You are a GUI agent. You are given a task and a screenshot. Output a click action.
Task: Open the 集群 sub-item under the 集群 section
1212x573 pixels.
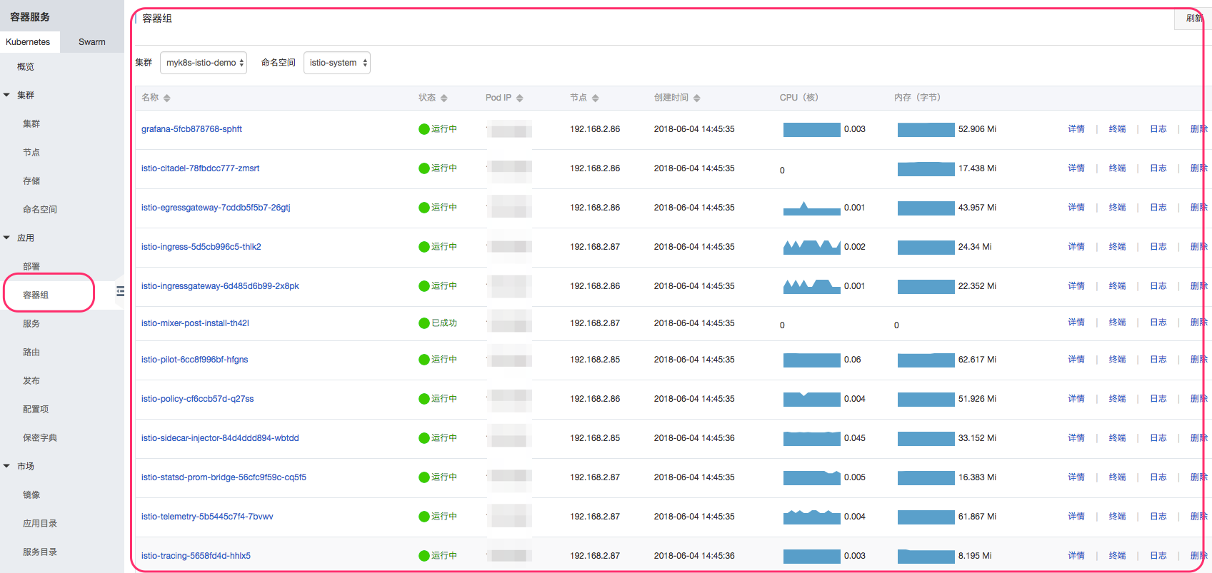coord(31,123)
